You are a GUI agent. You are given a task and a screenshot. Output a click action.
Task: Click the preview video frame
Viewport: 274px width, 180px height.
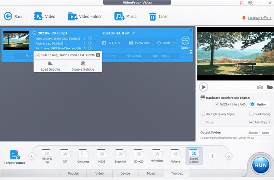click(x=236, y=54)
